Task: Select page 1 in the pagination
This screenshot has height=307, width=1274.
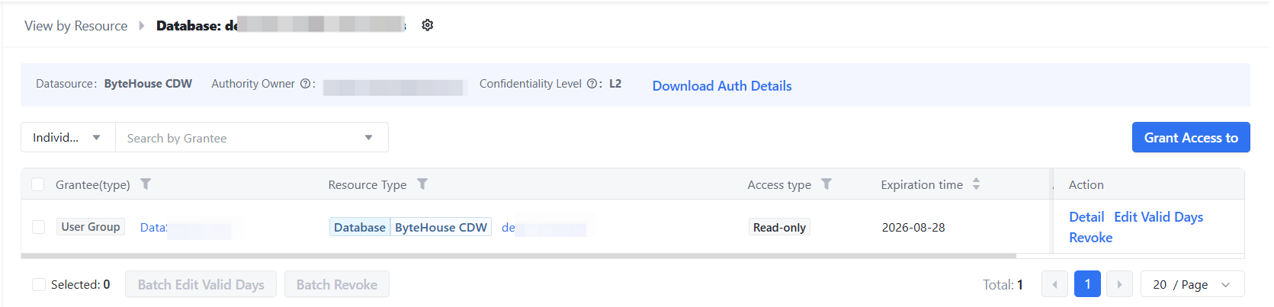Action: (1087, 284)
